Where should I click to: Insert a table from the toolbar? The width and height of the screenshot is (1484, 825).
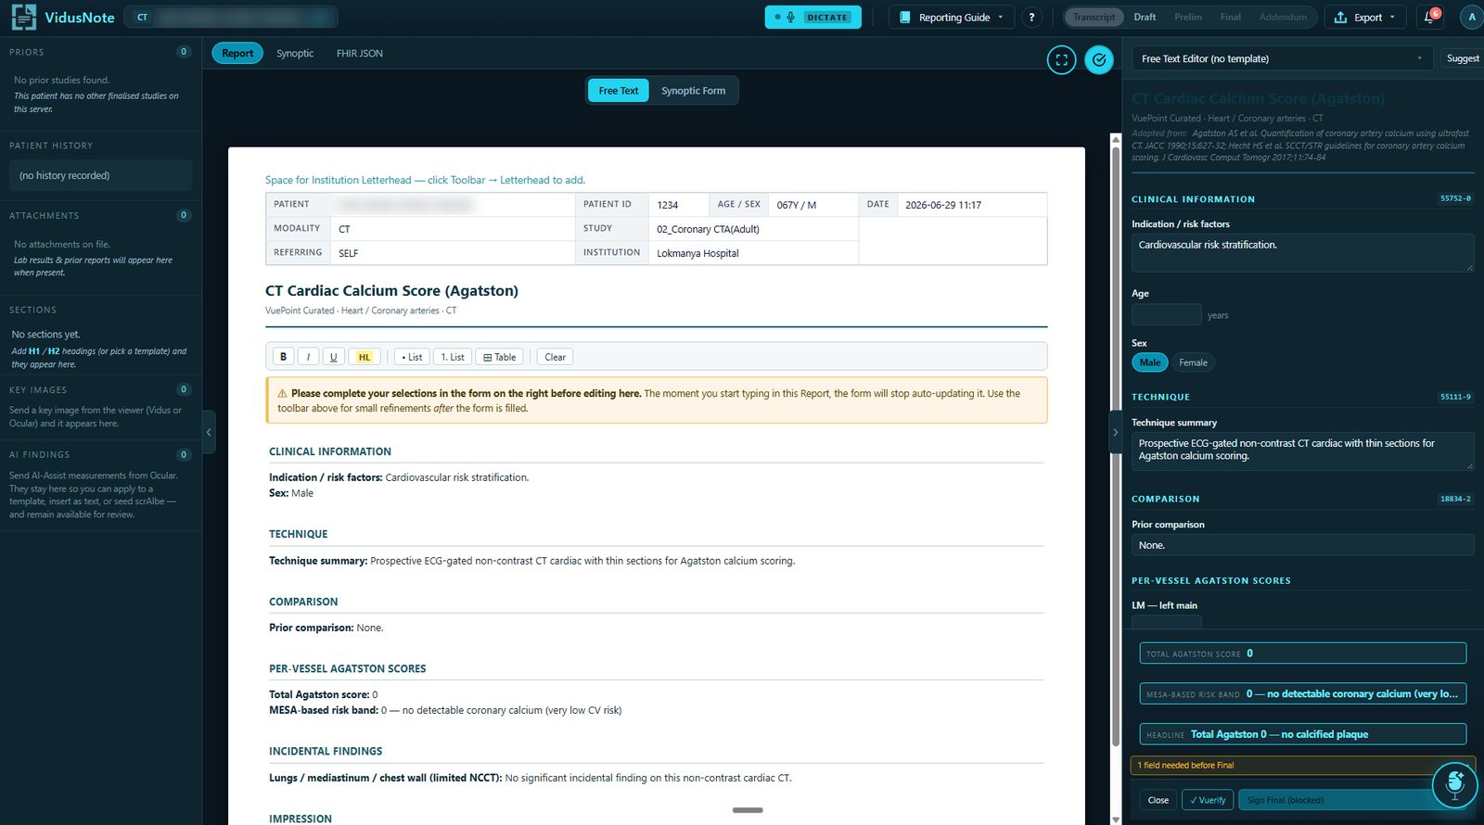coord(500,357)
